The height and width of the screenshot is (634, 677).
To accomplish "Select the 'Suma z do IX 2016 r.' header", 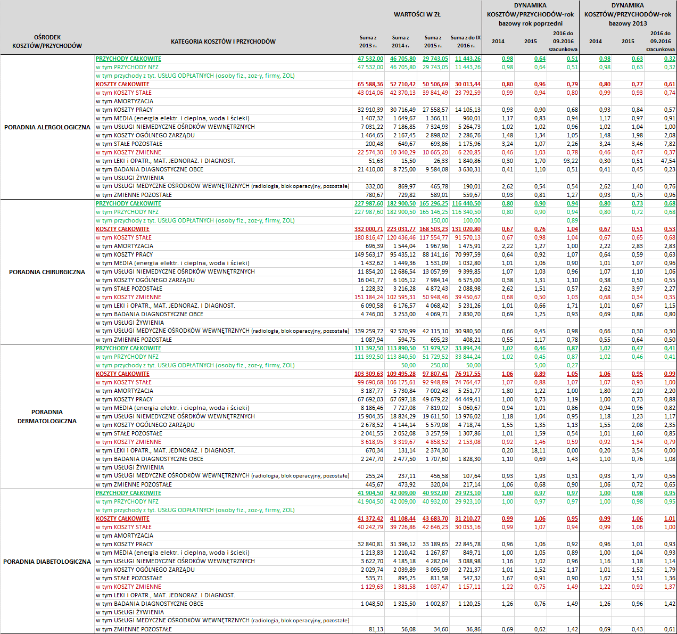I will [466, 42].
